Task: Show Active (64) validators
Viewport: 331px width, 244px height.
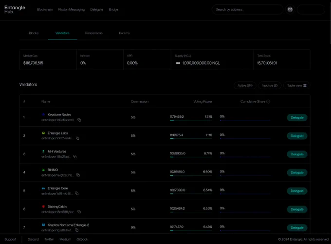Action: pyautogui.click(x=245, y=86)
